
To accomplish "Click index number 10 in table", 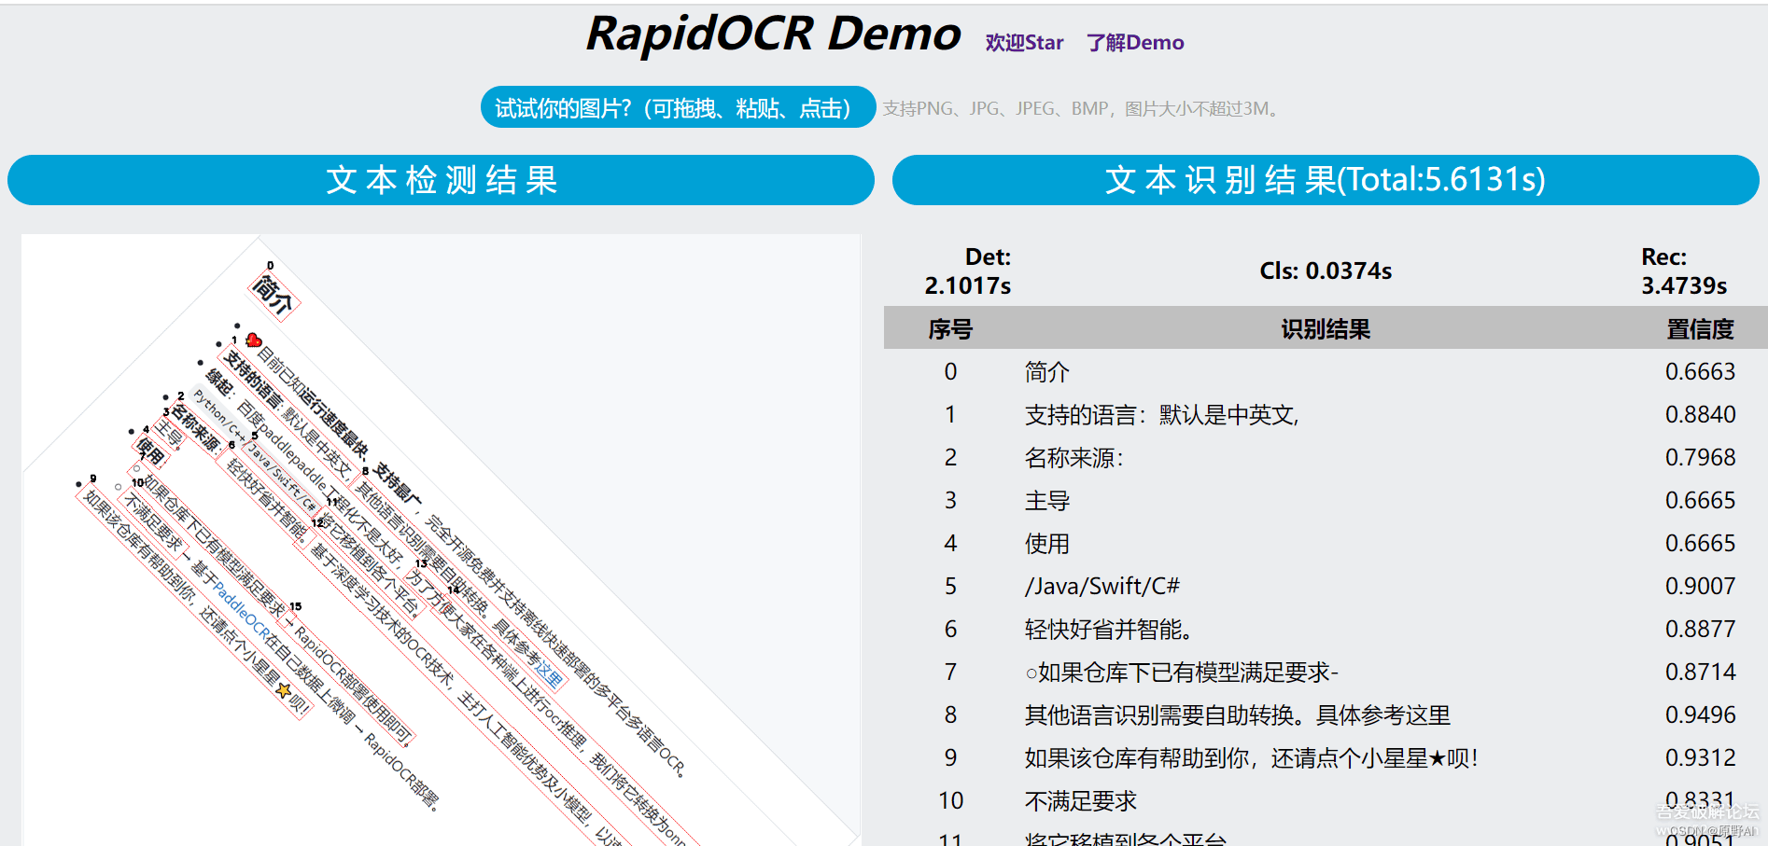I will coord(950,801).
